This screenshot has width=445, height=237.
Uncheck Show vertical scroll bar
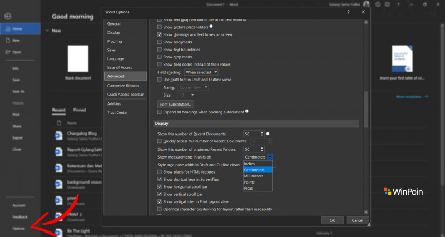tap(160, 194)
